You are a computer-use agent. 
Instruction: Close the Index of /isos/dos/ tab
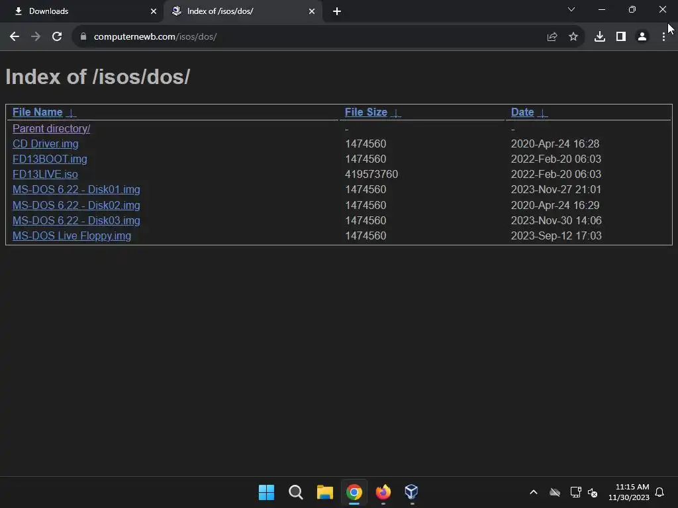click(x=312, y=11)
